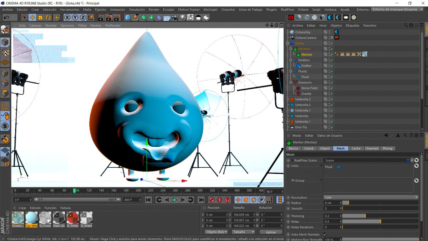Switch to the Cache tab
The image size is (428, 241).
[x=356, y=148]
